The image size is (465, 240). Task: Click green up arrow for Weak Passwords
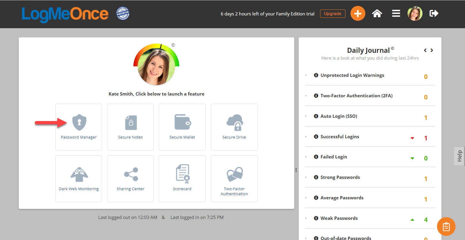(x=412, y=220)
